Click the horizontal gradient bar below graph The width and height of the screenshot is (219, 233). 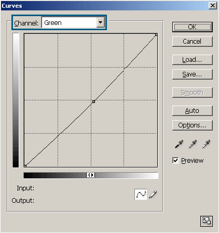coord(91,175)
